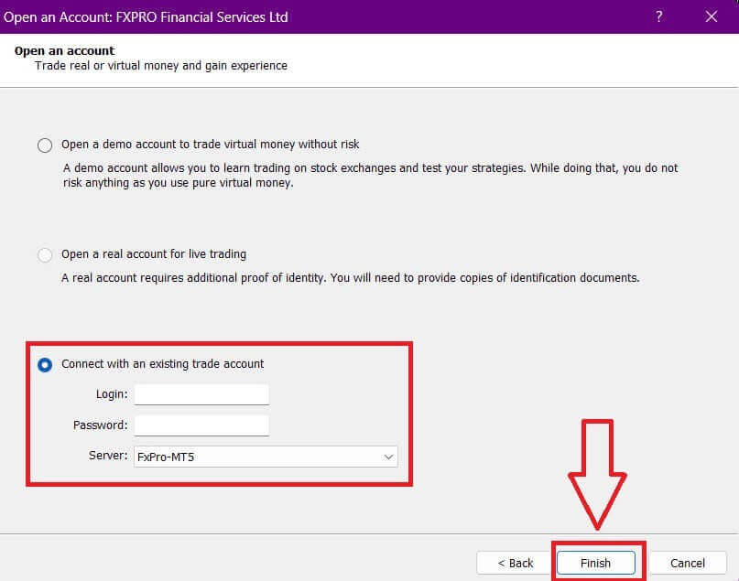739x581 pixels.
Task: Expand the FxPro-MT5 server selector
Action: point(266,457)
